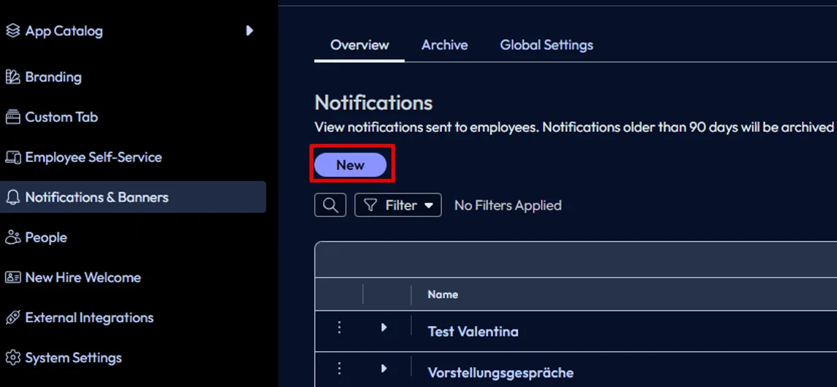This screenshot has height=387, width=837.
Task: Click the Branding palette icon
Action: coord(13,77)
